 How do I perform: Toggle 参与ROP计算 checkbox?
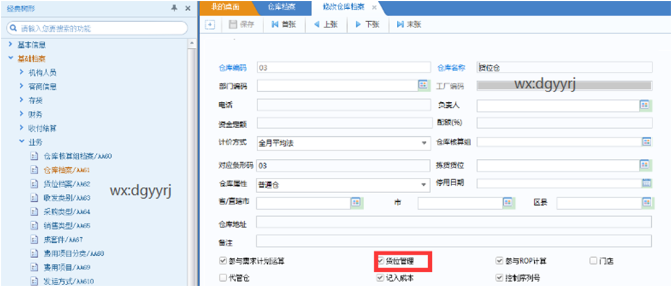coord(499,261)
